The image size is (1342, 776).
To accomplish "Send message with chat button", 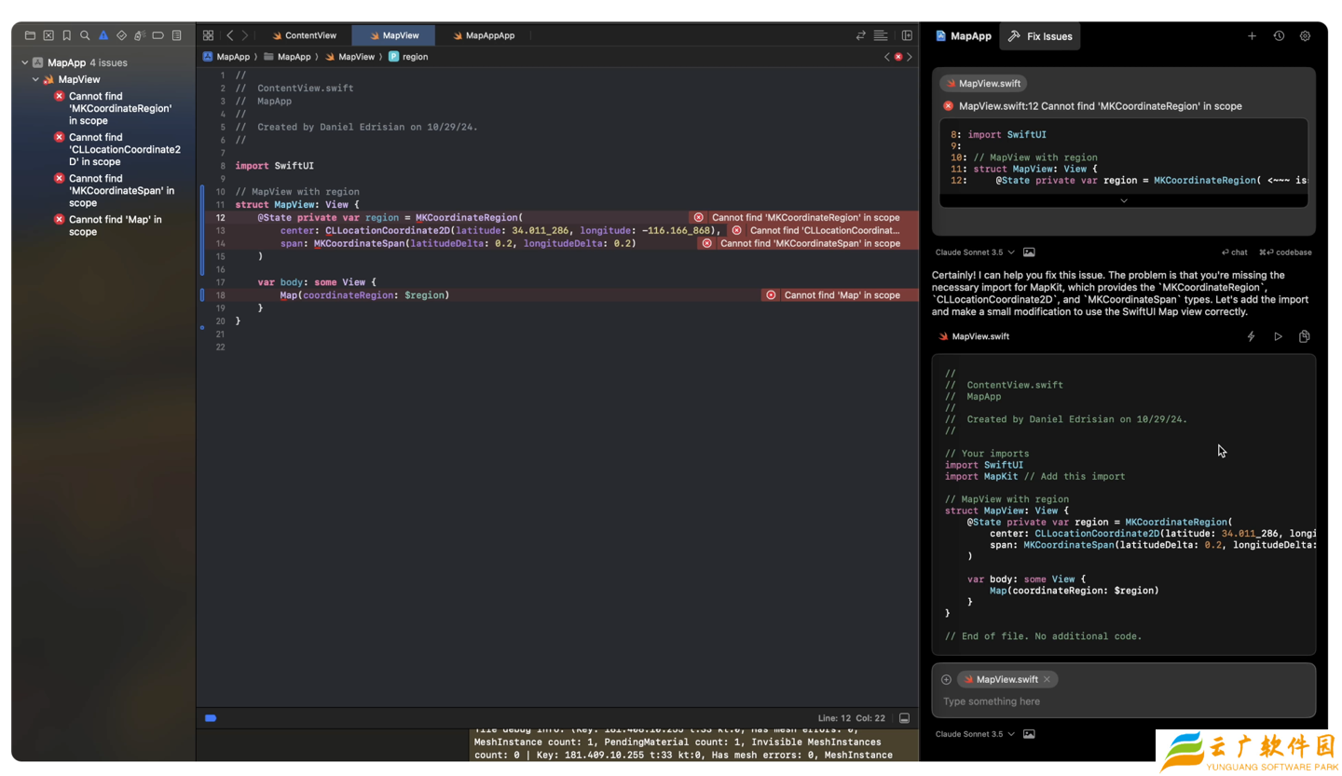I will tap(1234, 252).
